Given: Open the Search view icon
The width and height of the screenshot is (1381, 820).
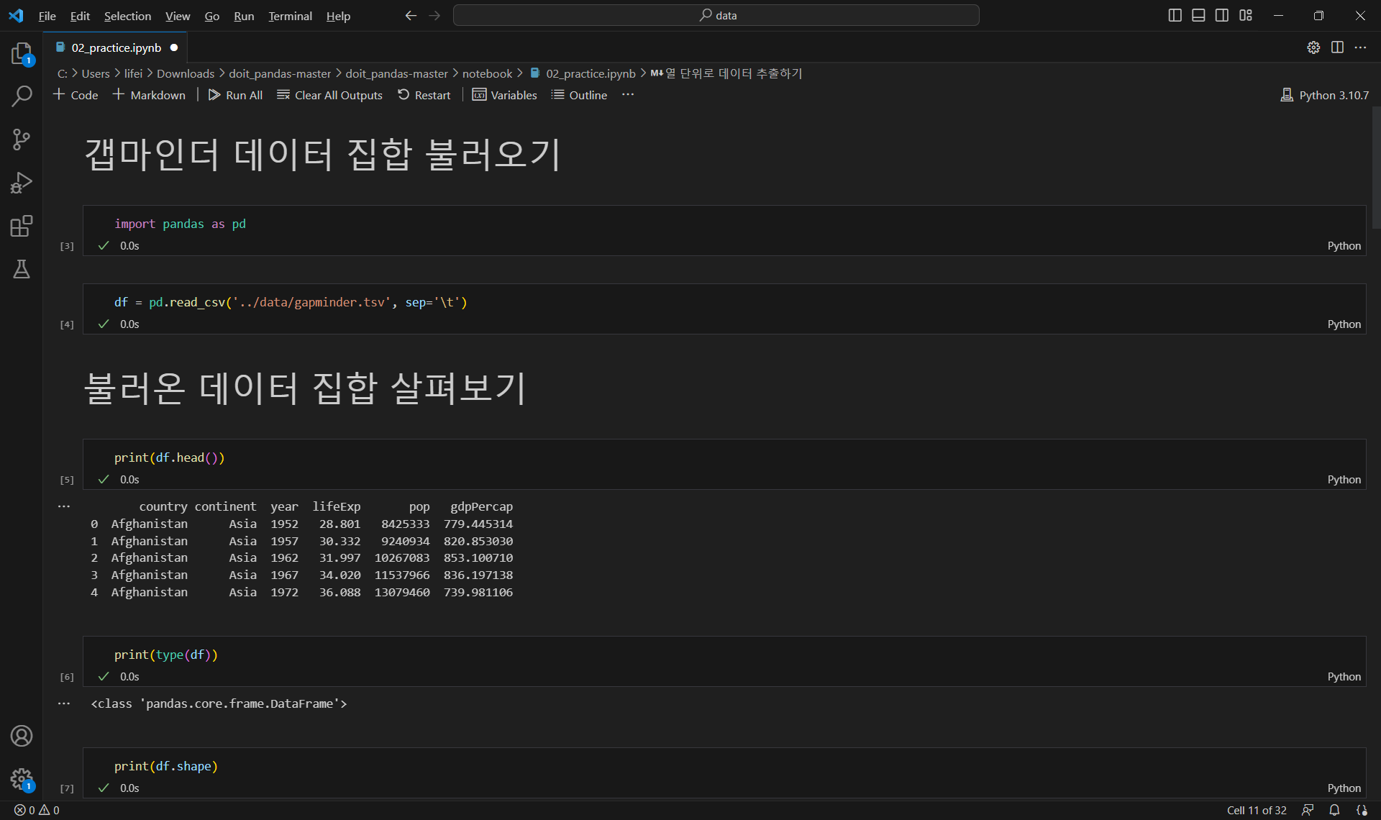Looking at the screenshot, I should pos(22,96).
